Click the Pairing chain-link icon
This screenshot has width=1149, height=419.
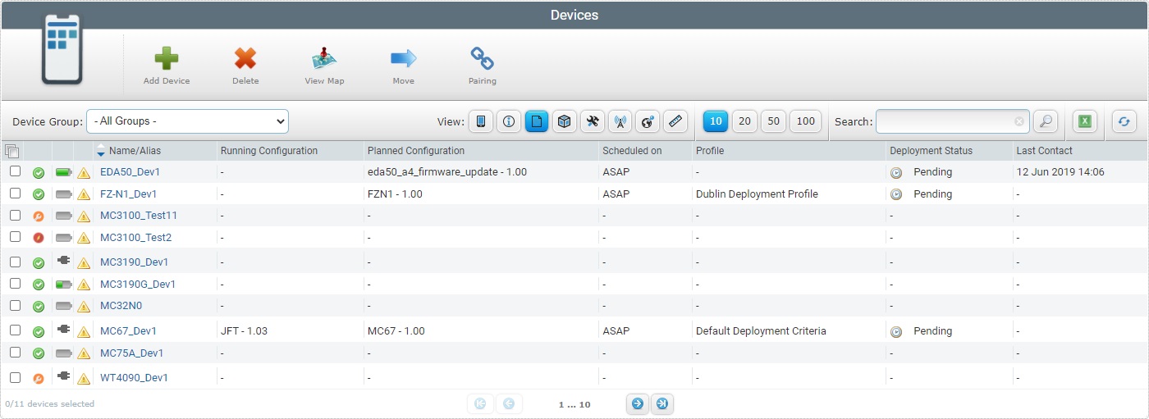point(482,59)
